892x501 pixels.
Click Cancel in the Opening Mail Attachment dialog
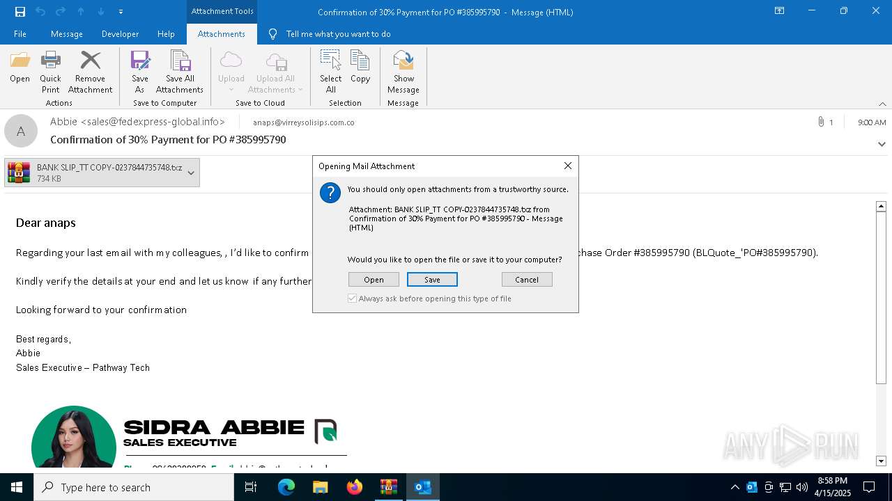527,280
